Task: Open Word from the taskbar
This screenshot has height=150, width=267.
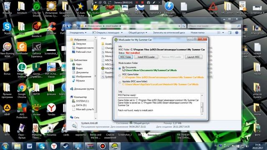Action: [x=30, y=146]
